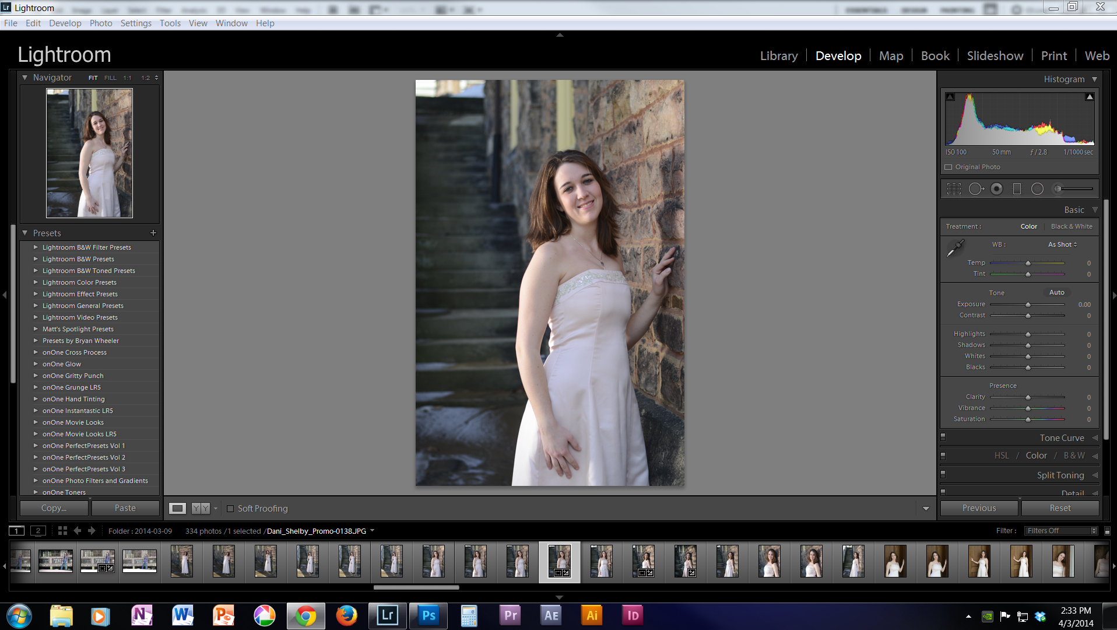Click the filmstrip horizontal scrollbar
Screen dimensions: 1117x630
coord(416,587)
